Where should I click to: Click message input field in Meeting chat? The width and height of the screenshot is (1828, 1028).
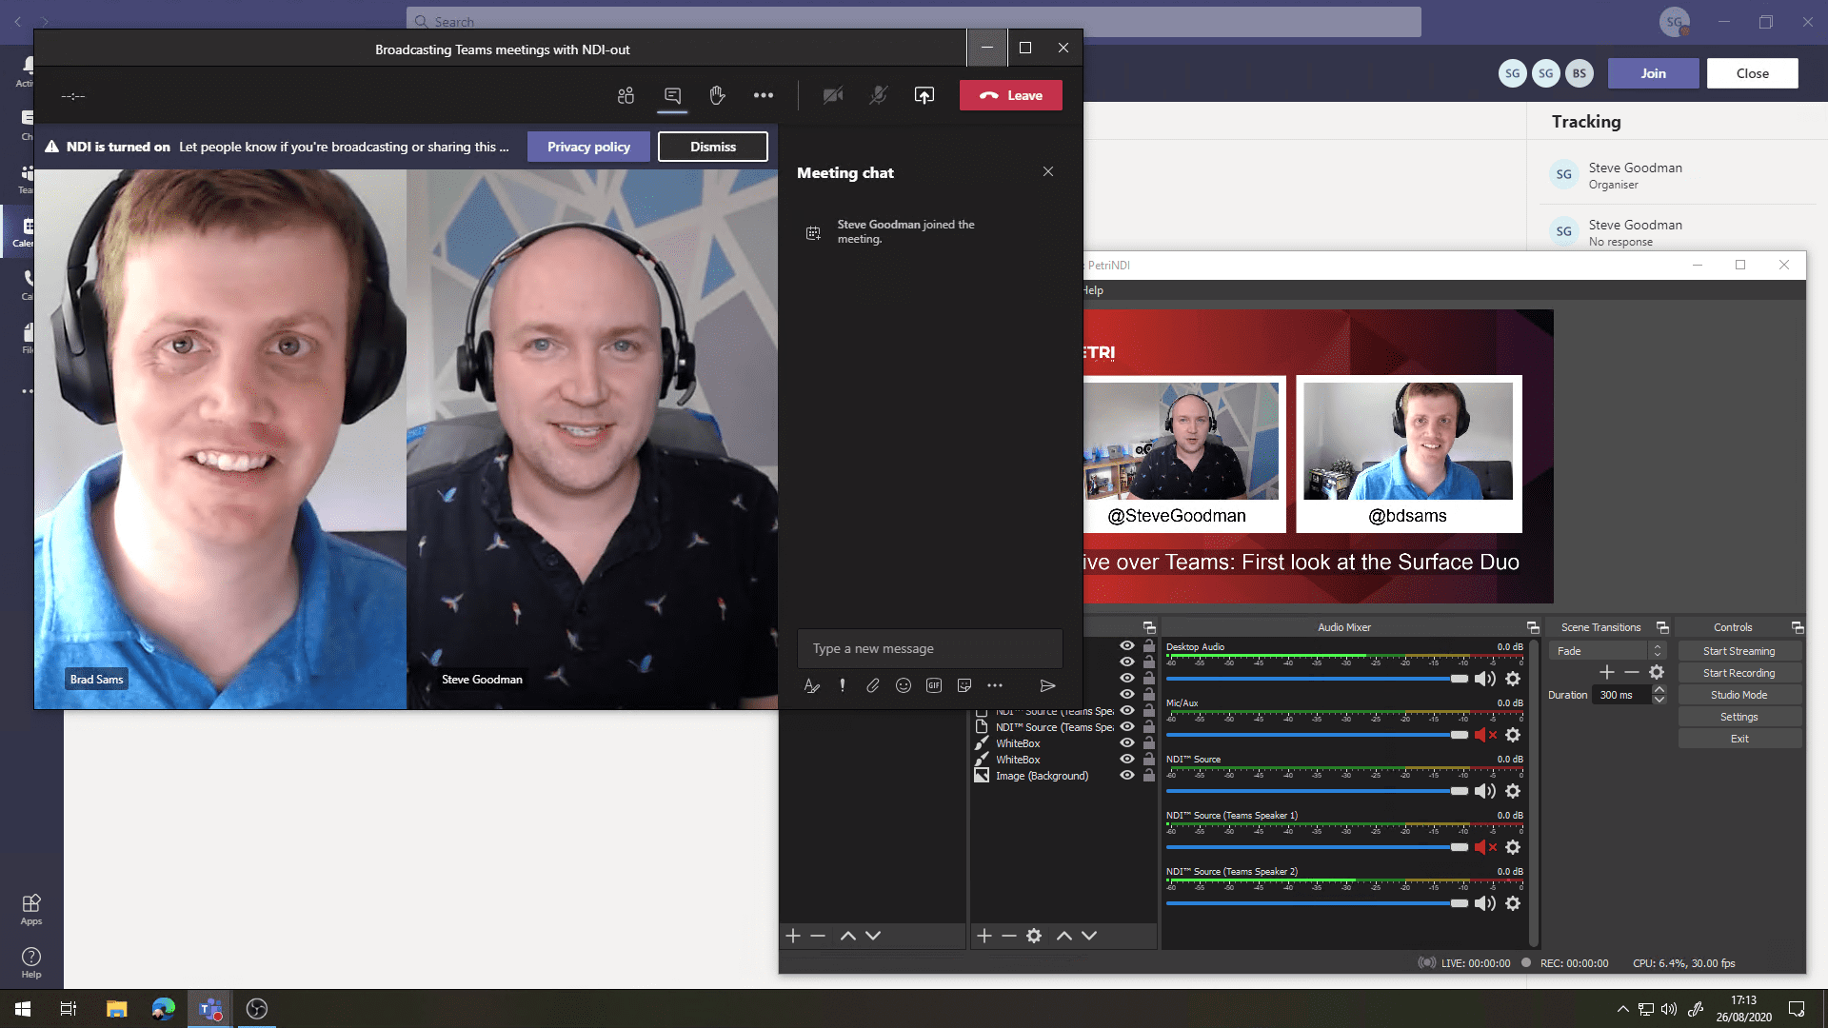coord(929,647)
